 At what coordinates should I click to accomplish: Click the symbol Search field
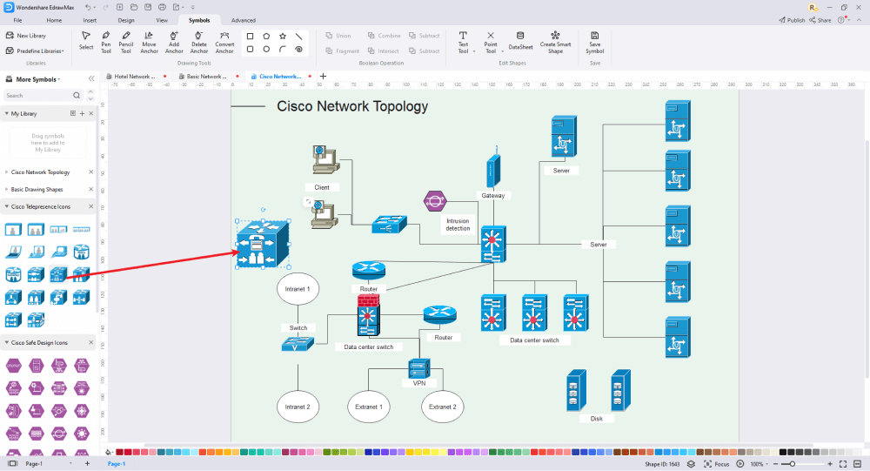coord(43,96)
